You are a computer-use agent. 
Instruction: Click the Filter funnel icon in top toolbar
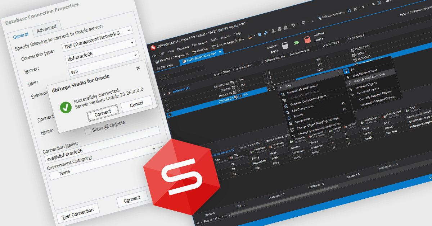tap(363, 7)
